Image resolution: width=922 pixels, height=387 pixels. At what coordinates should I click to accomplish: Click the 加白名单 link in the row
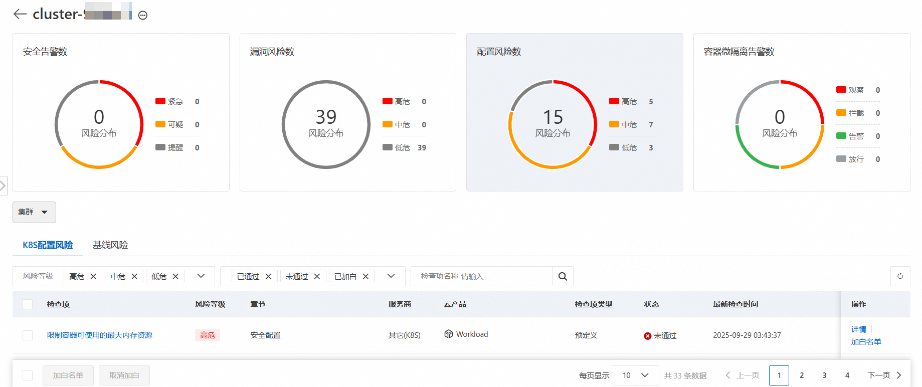tap(866, 342)
